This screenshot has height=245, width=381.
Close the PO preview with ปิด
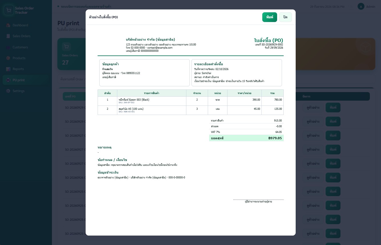click(x=285, y=17)
